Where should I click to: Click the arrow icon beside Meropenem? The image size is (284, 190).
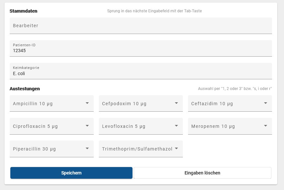coord(266,126)
